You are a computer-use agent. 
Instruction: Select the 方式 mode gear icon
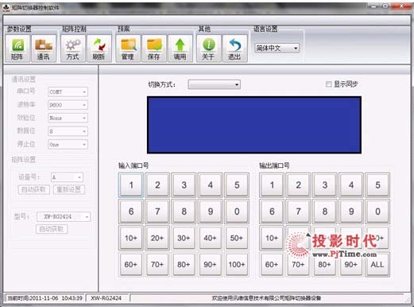pyautogui.click(x=73, y=49)
